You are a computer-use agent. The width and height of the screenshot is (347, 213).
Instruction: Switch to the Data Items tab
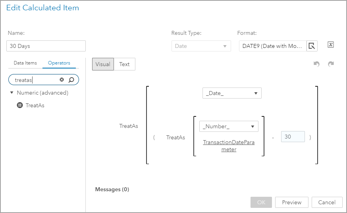(25, 63)
